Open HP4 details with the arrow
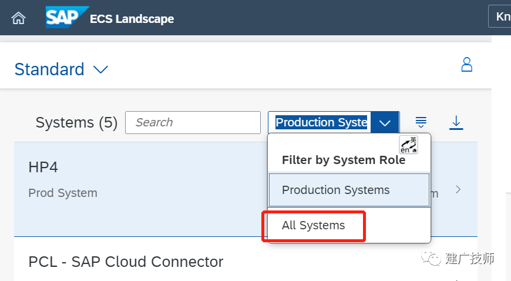511x281 pixels. pos(458,189)
